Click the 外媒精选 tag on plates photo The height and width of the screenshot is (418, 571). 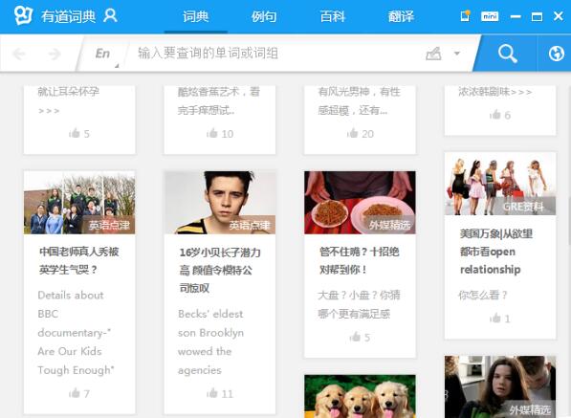click(x=389, y=225)
